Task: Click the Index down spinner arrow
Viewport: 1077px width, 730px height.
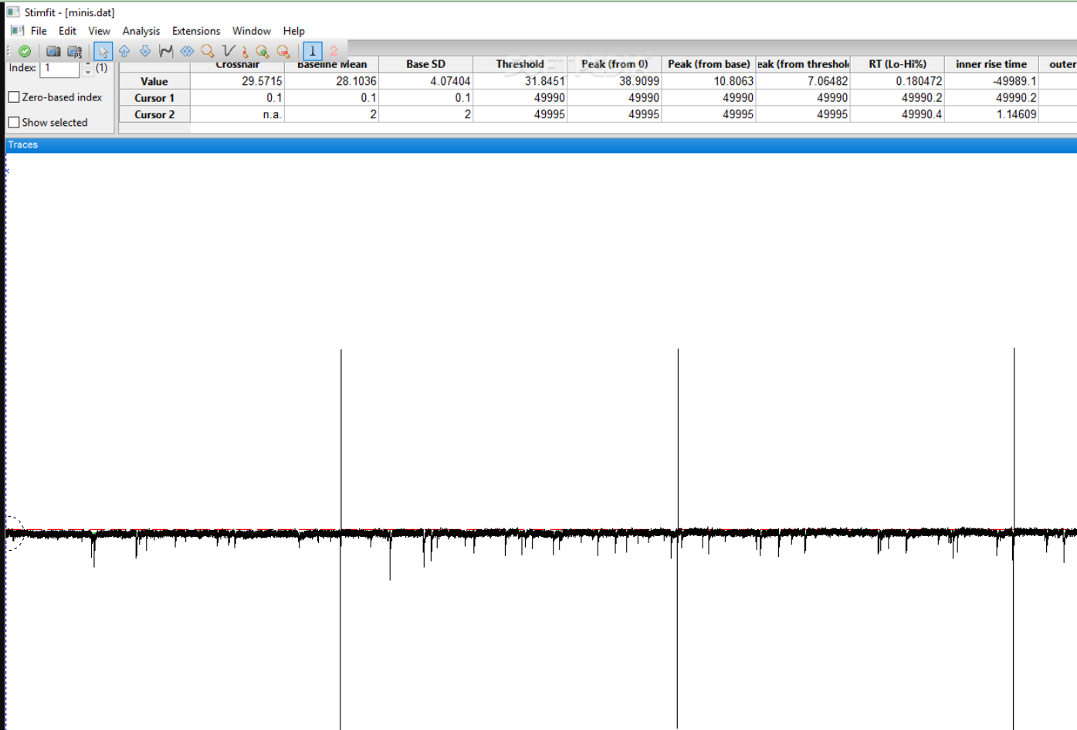Action: click(x=87, y=71)
